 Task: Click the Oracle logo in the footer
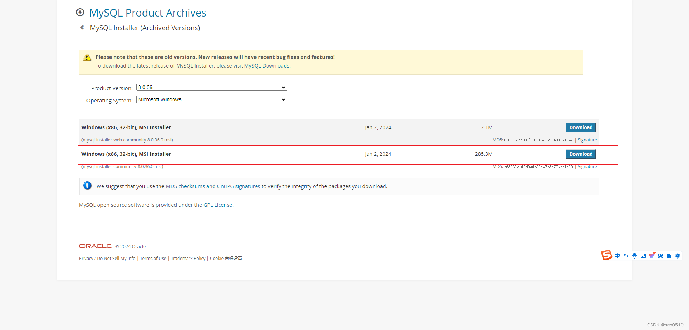click(x=95, y=246)
